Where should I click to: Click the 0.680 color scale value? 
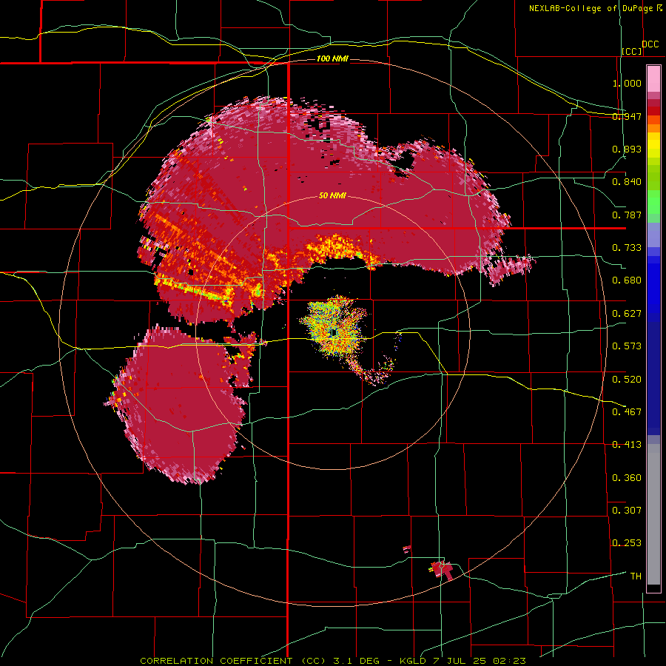[627, 280]
